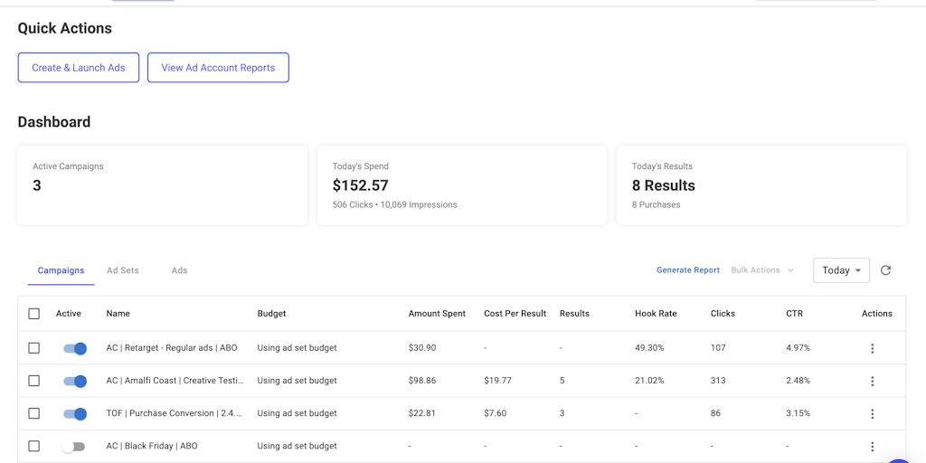Tick the select-all checkbox in table header
This screenshot has width=926, height=463.
click(34, 314)
